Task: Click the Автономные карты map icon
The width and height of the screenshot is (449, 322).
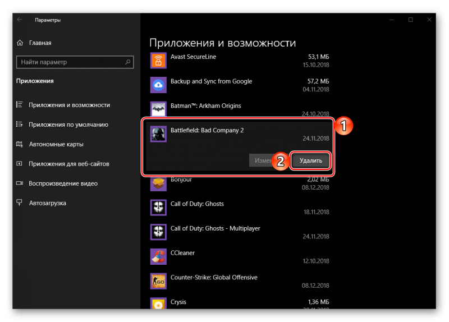Action: tap(20, 144)
